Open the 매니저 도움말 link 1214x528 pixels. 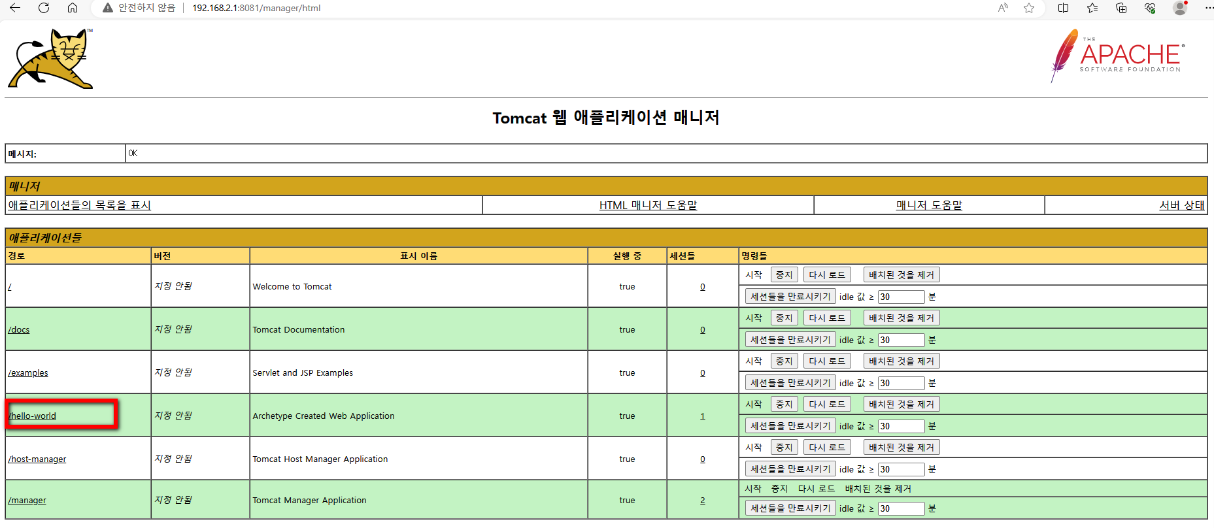(x=929, y=205)
